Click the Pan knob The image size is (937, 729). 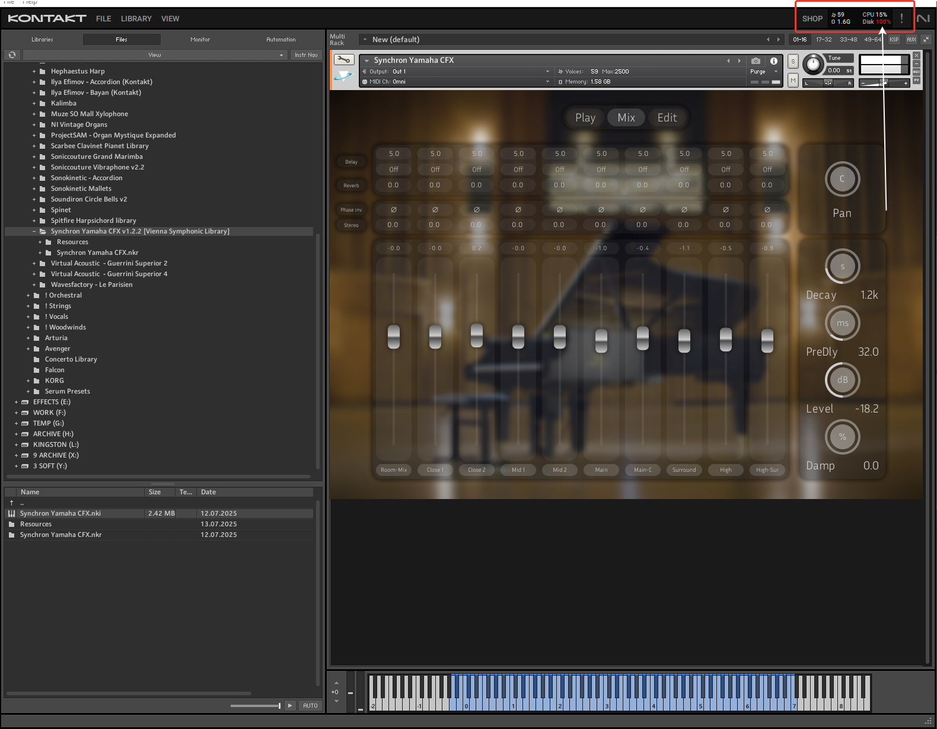point(842,179)
